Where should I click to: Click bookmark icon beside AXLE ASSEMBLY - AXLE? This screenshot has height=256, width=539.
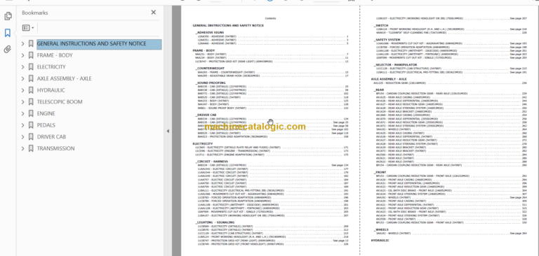click(31, 79)
